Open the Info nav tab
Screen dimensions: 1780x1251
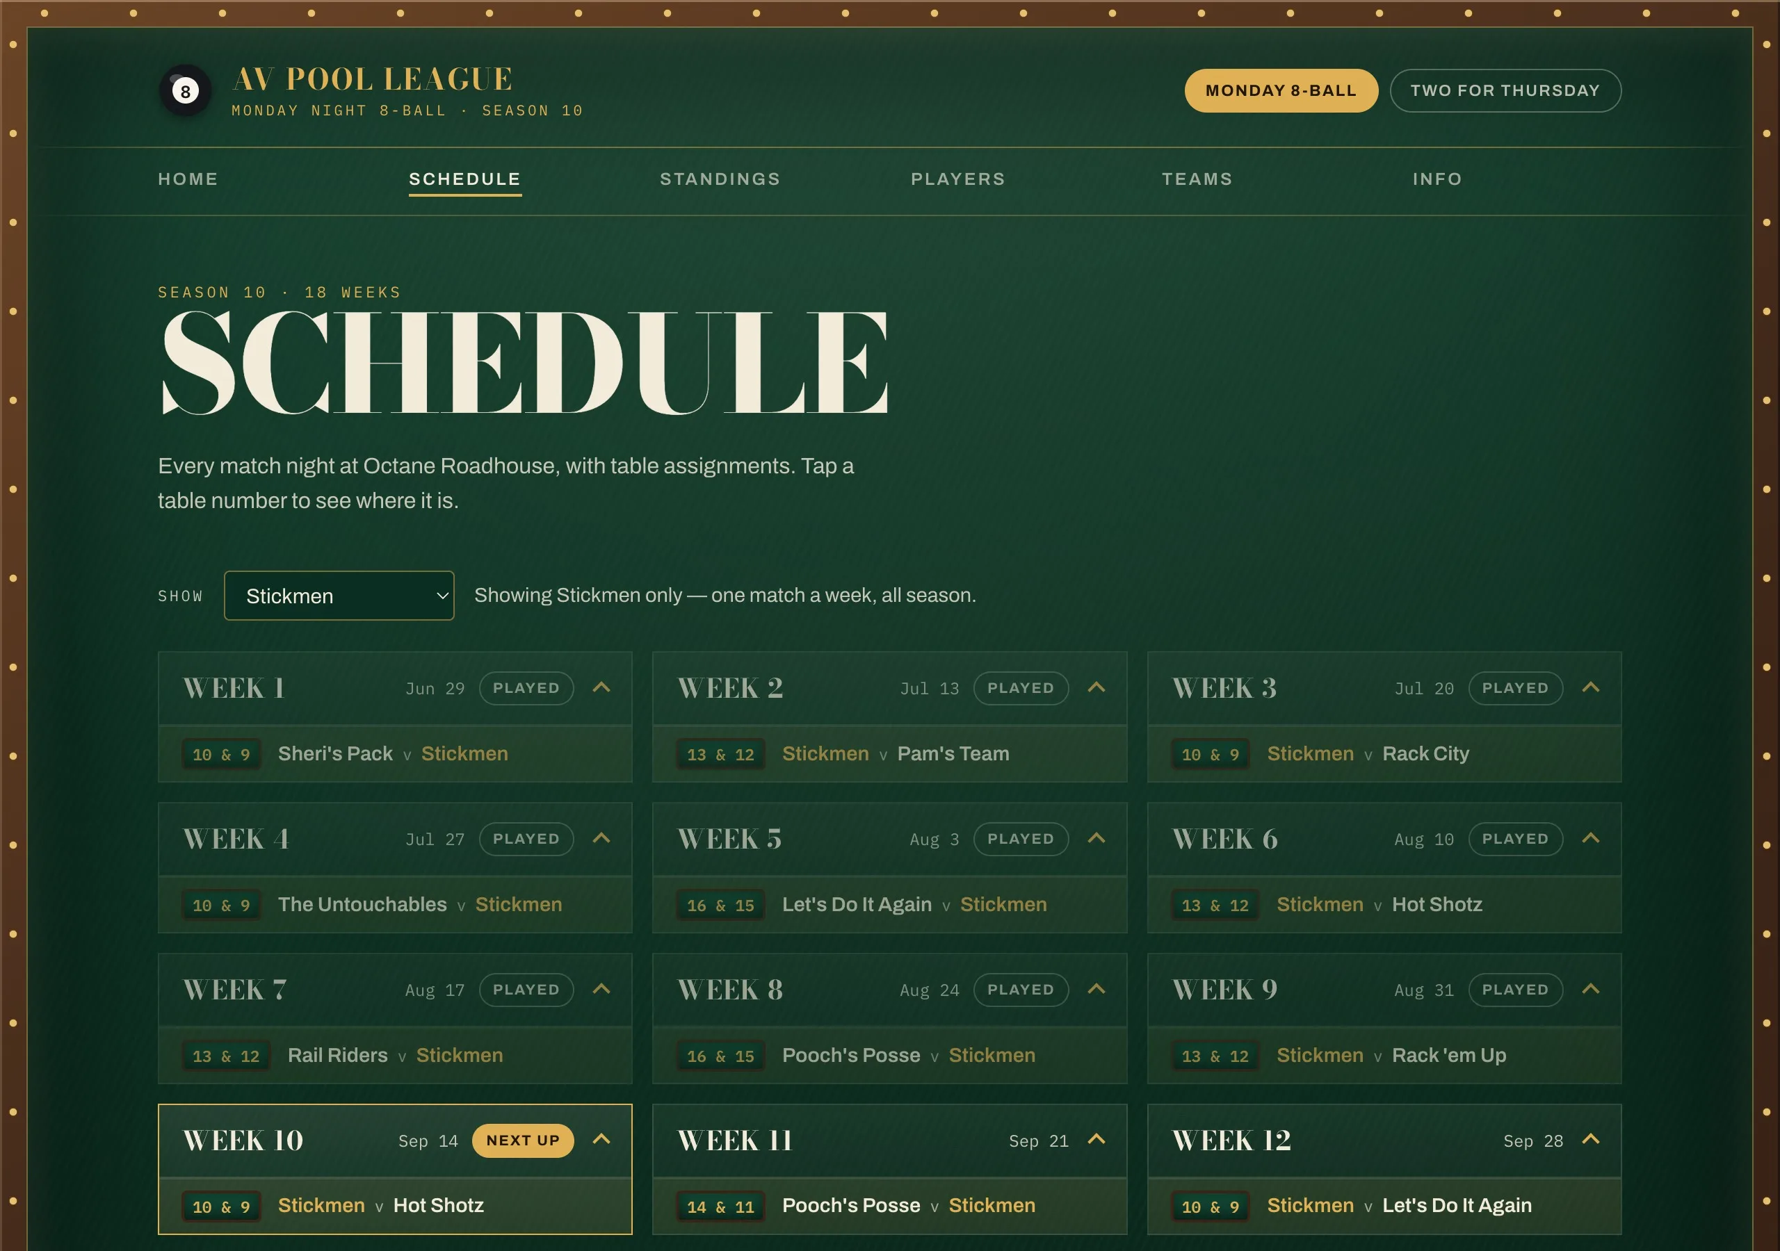pos(1437,179)
